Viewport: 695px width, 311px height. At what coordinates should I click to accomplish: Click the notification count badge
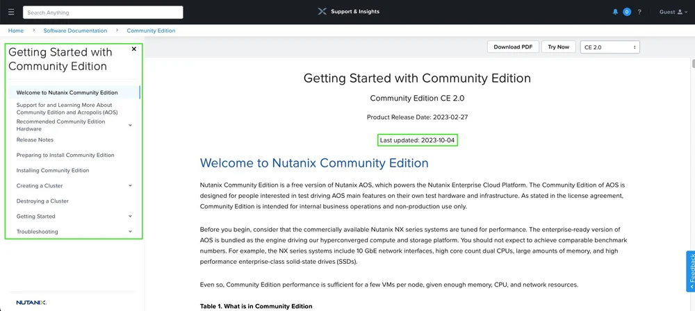(x=627, y=12)
